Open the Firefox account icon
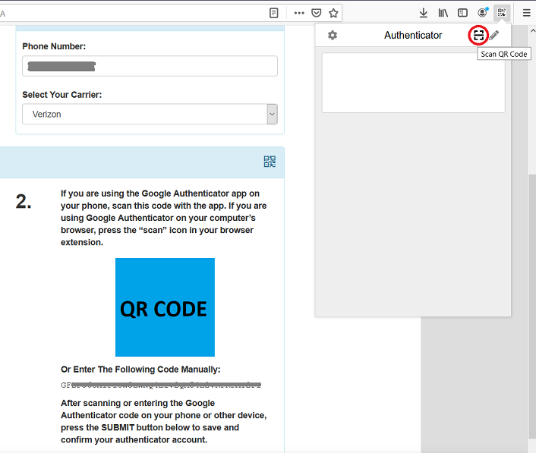 pyautogui.click(x=482, y=13)
